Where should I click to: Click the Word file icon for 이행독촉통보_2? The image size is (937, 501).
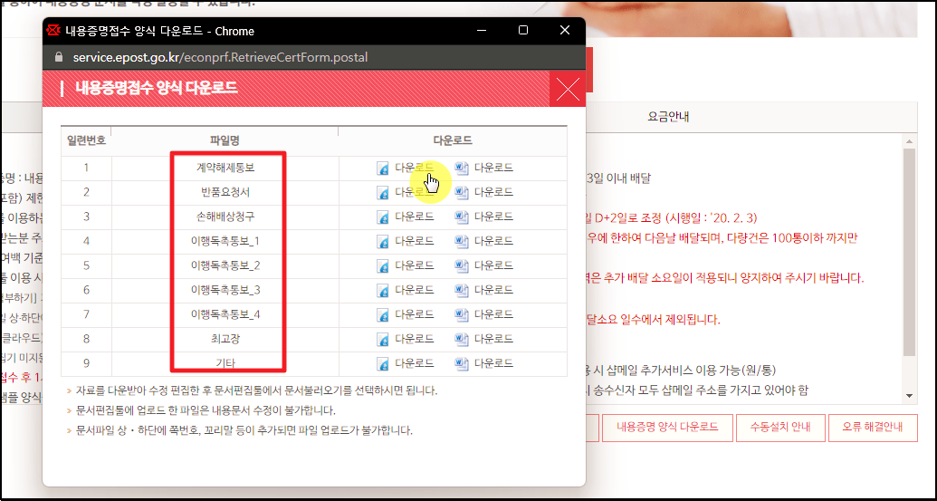coord(462,265)
